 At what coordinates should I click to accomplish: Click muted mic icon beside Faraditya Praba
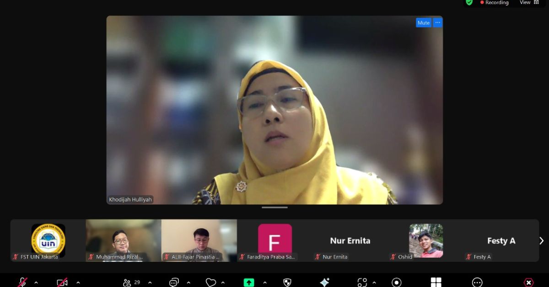[x=242, y=257]
